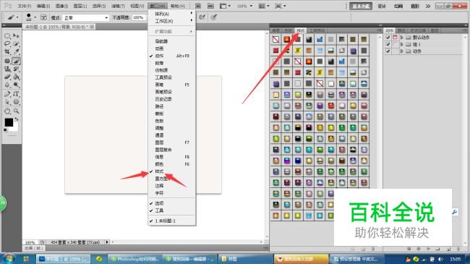Select the Horizontal Type tool
This screenshot has width=470, height=264.
[16, 94]
